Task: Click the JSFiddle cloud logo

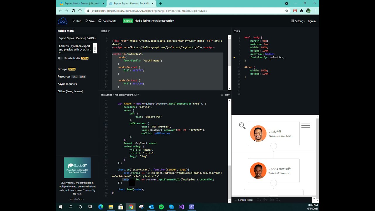Action: [x=62, y=21]
